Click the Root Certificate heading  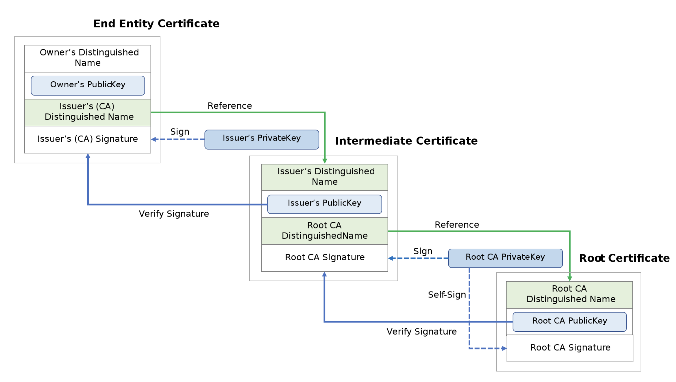point(624,258)
